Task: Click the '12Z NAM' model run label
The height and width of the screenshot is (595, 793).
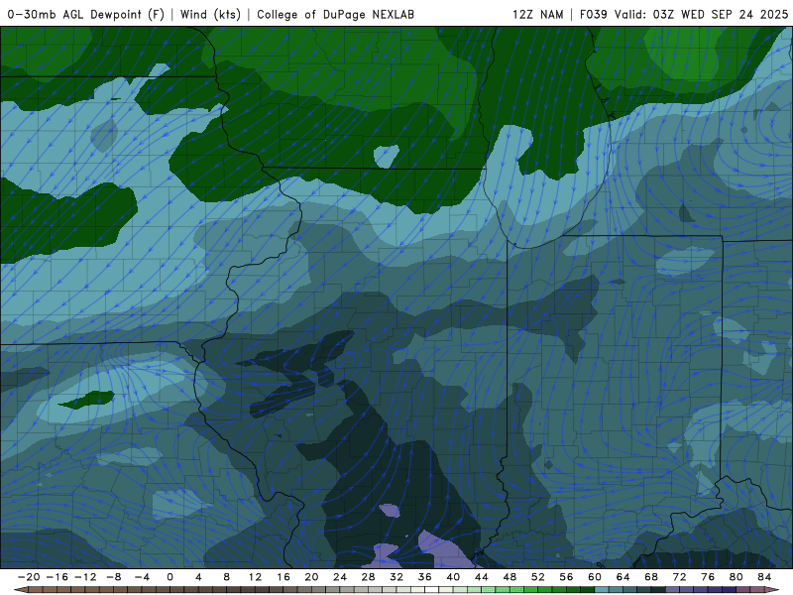Action: click(x=537, y=14)
